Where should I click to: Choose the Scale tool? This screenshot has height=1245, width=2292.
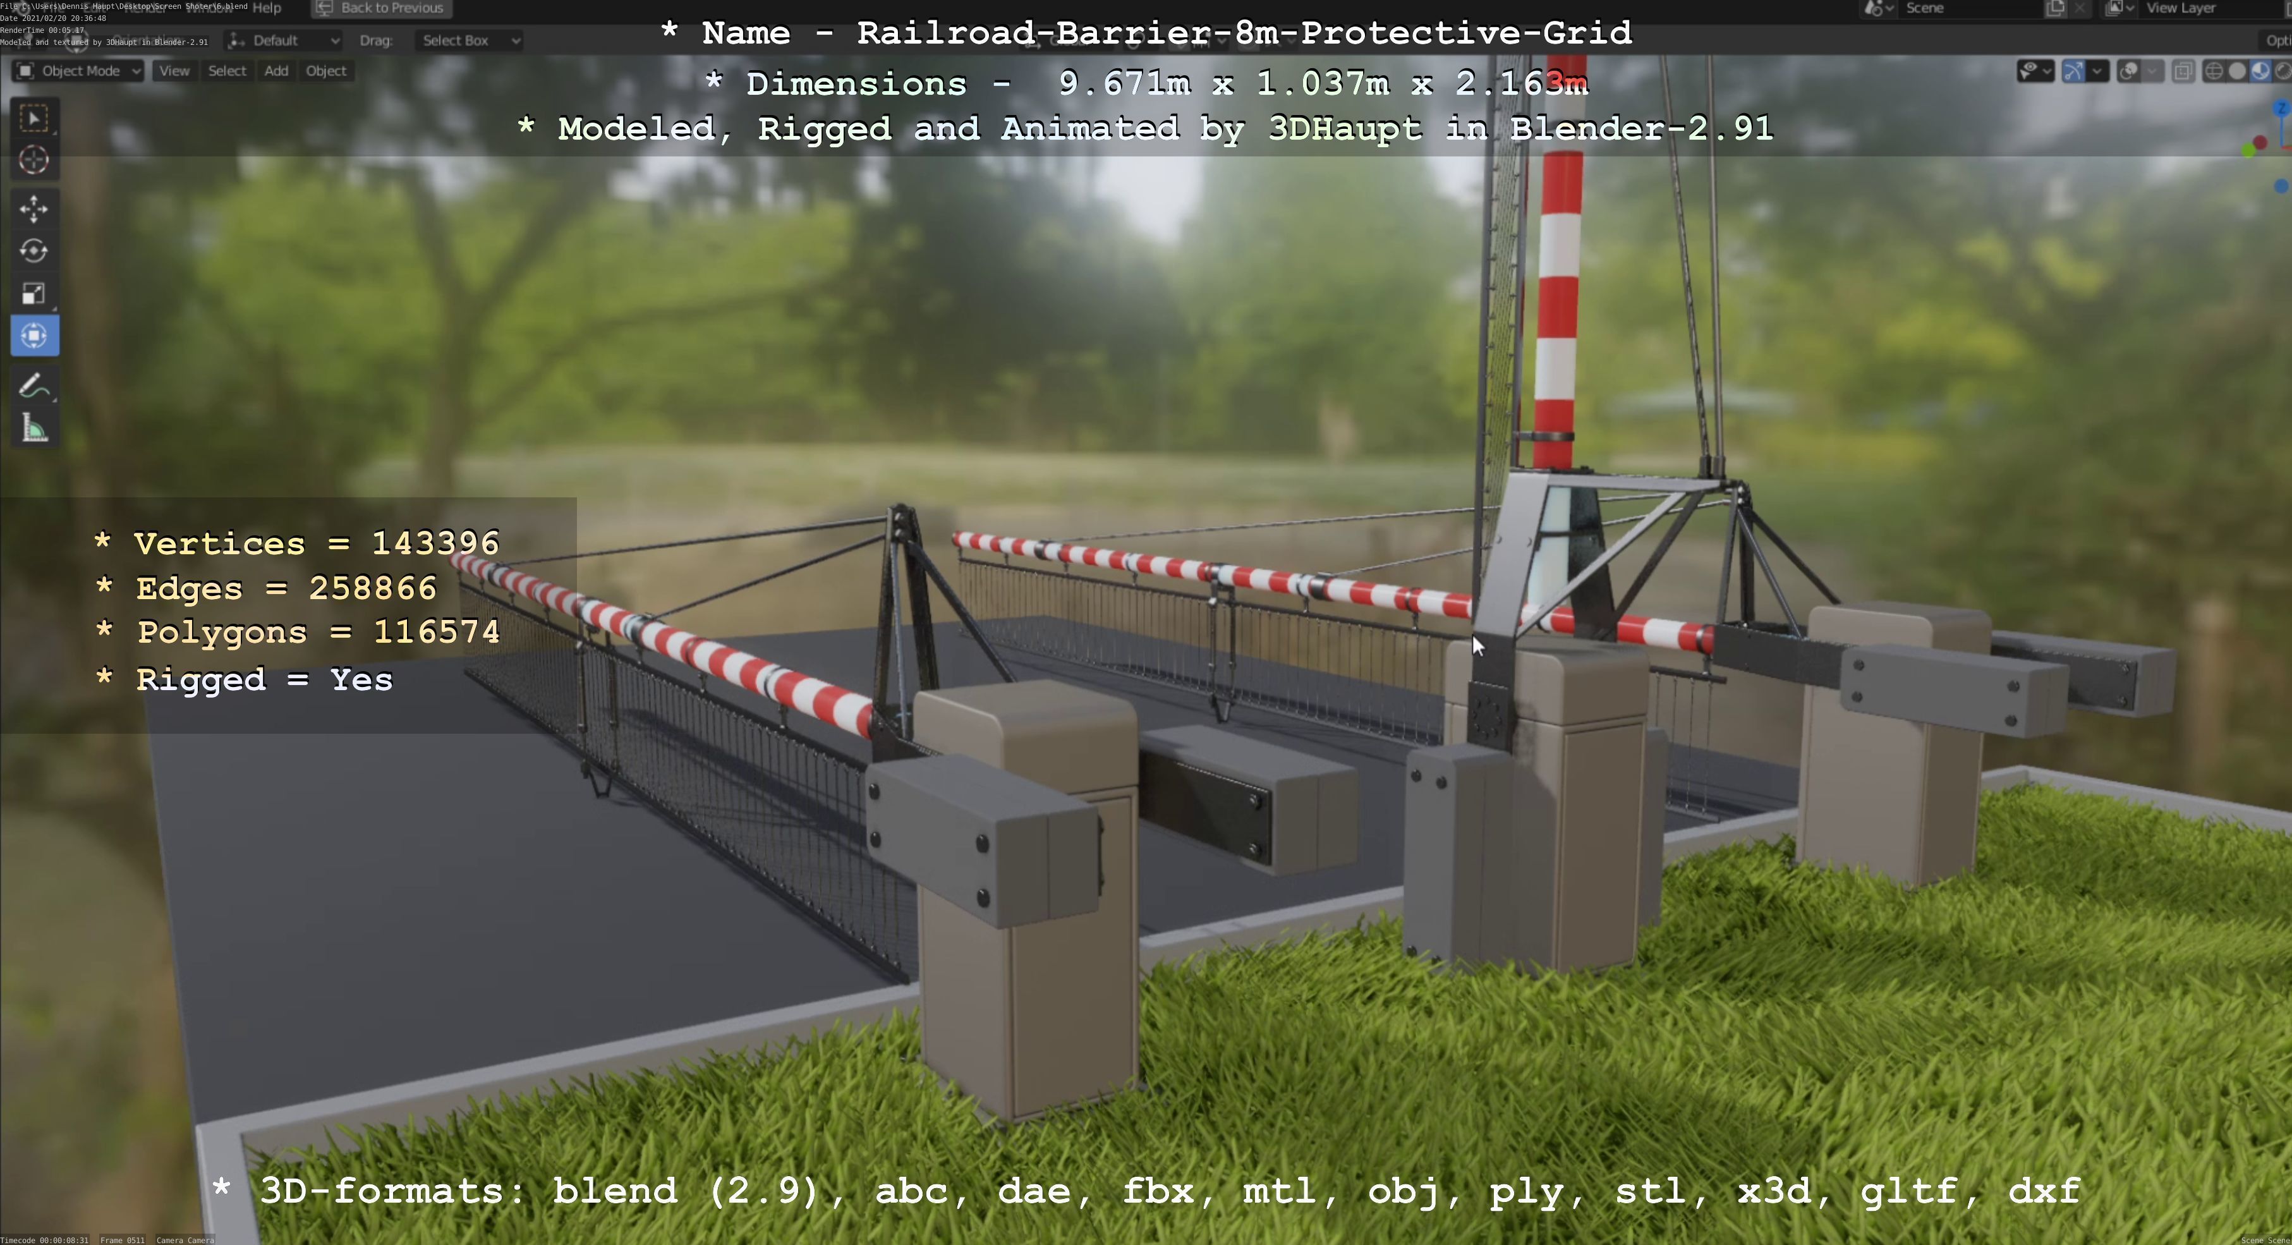tap(35, 294)
